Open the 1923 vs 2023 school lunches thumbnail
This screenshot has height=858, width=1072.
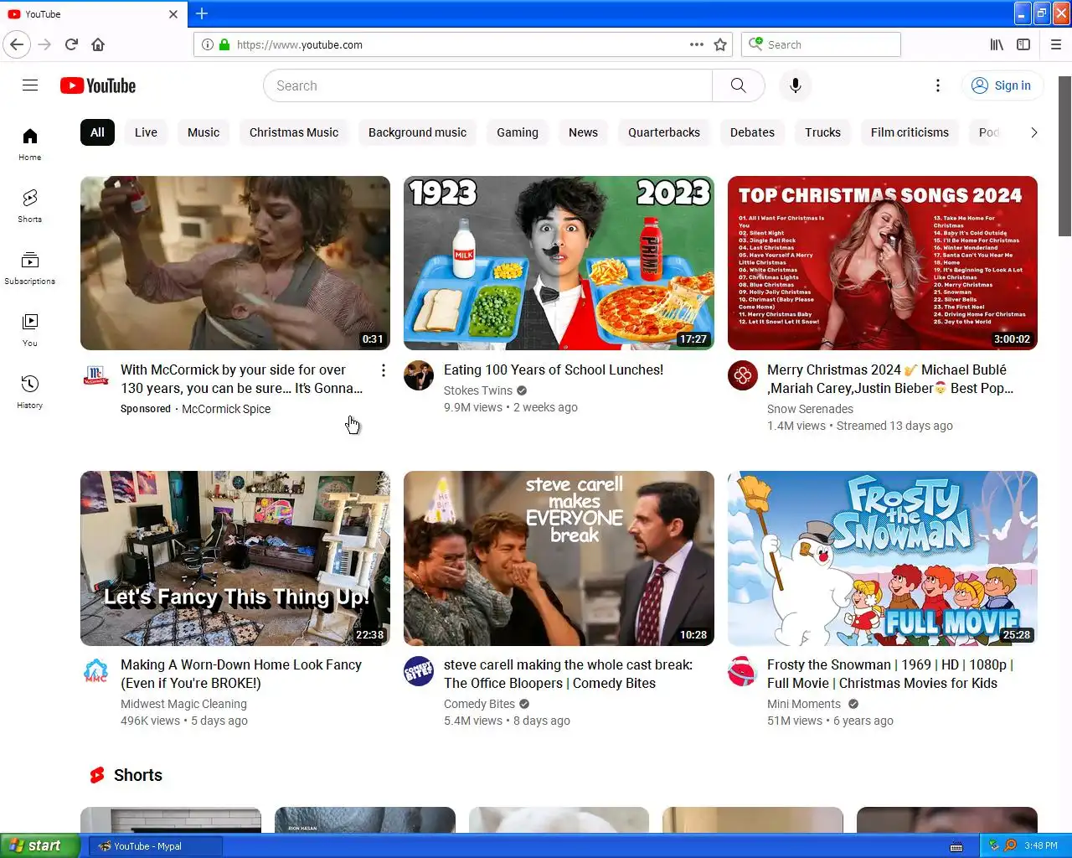tap(559, 263)
